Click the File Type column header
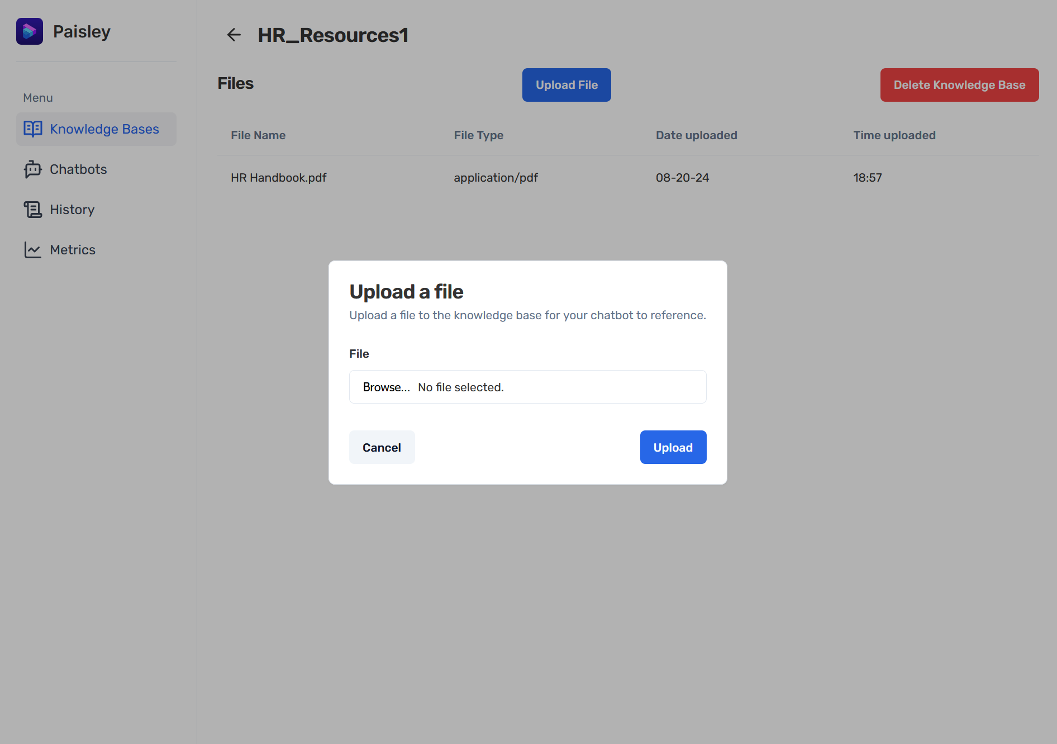Viewport: 1057px width, 744px height. tap(479, 135)
